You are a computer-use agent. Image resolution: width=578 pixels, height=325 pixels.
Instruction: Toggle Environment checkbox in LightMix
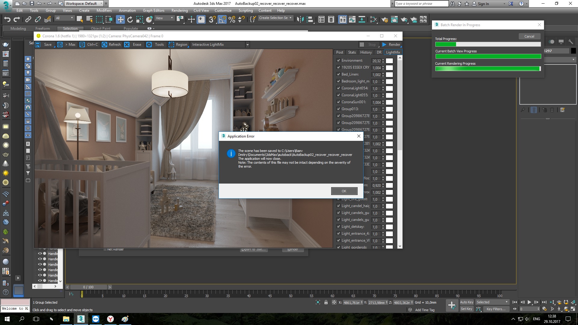(338, 60)
